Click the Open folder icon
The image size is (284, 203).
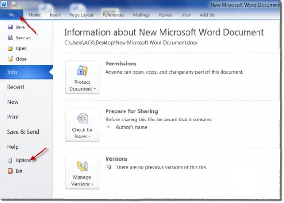pos(10,48)
